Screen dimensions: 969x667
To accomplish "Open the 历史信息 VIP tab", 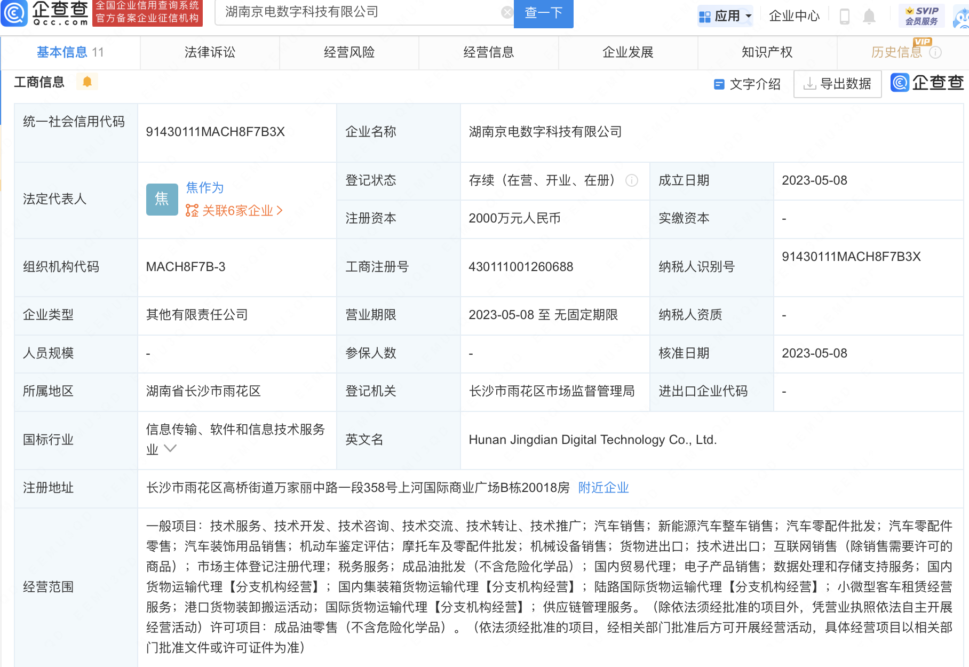I will pyautogui.click(x=903, y=52).
